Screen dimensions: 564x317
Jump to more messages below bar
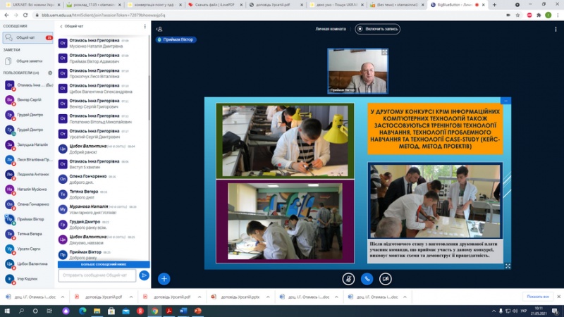point(104,264)
